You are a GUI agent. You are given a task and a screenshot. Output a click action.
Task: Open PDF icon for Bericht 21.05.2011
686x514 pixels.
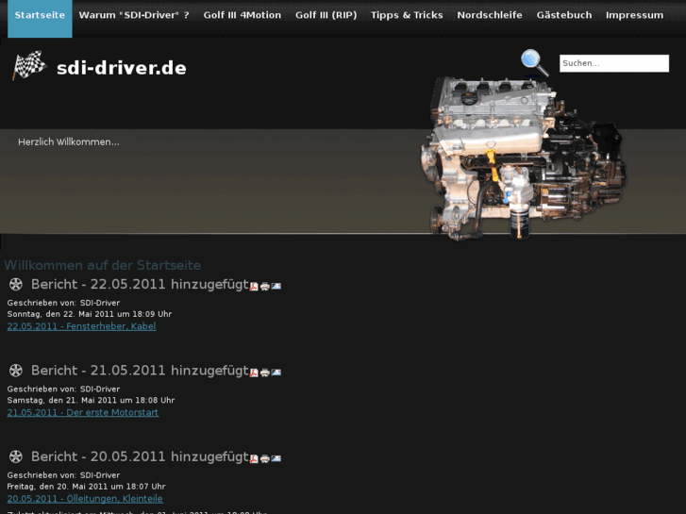click(254, 373)
